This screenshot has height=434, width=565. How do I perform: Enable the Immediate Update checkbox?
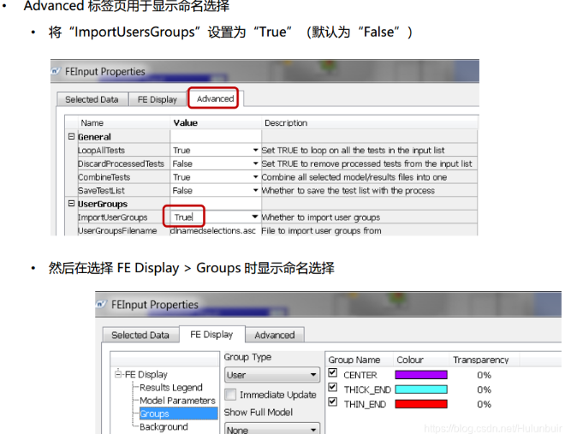coord(230,395)
